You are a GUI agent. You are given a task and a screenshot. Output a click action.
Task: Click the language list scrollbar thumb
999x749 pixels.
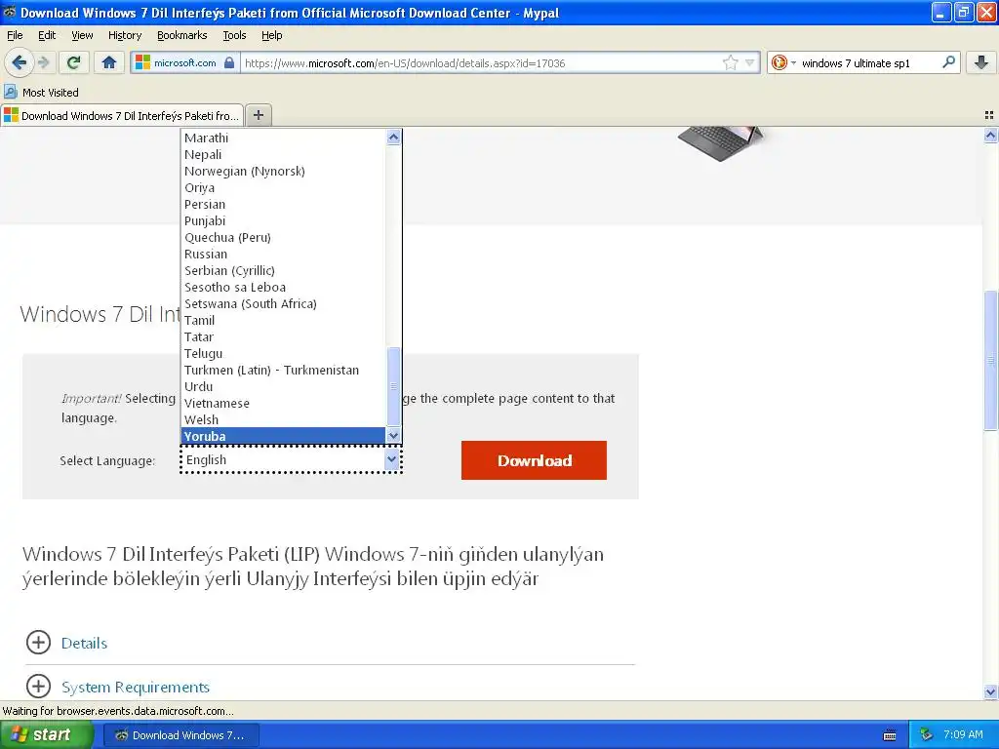393,386
